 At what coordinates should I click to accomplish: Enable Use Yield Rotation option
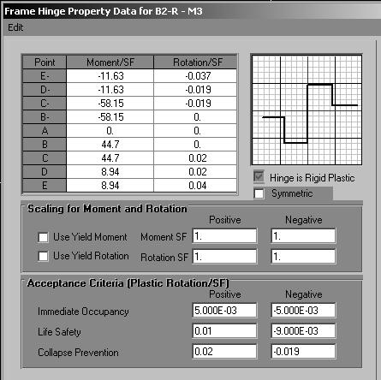(43, 256)
